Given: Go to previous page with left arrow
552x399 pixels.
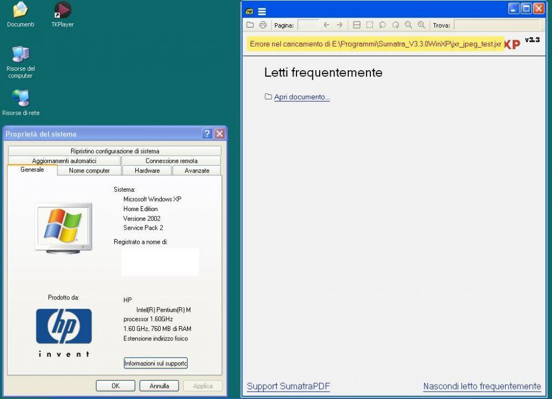Looking at the screenshot, I should click(x=326, y=25).
